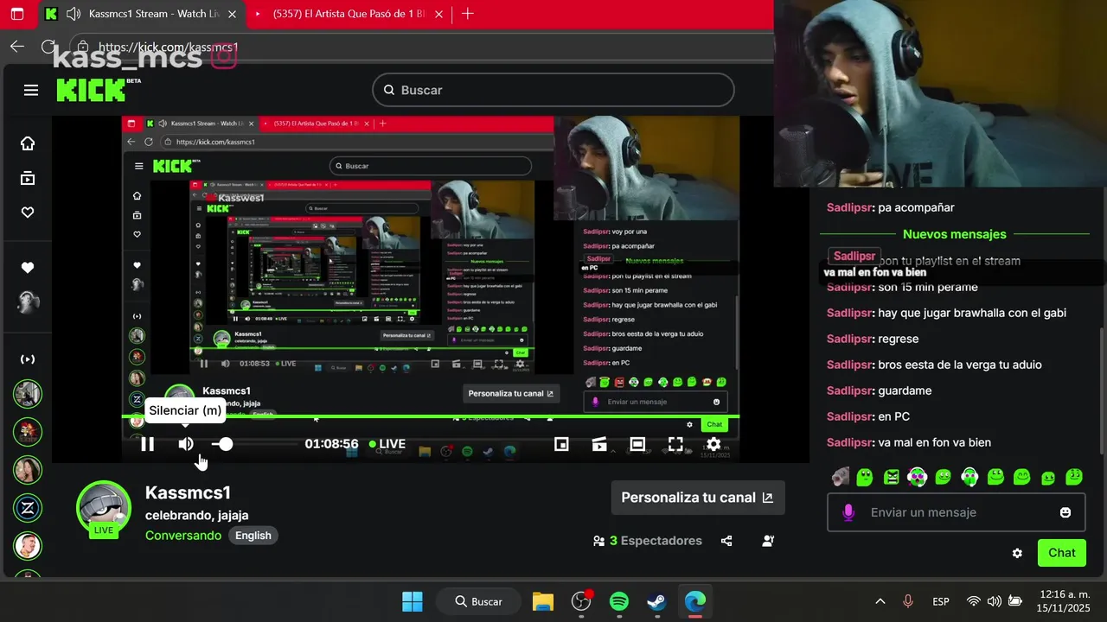This screenshot has height=622, width=1107.
Task: Open the Kassmcs1 channel avatar
Action: (x=104, y=508)
